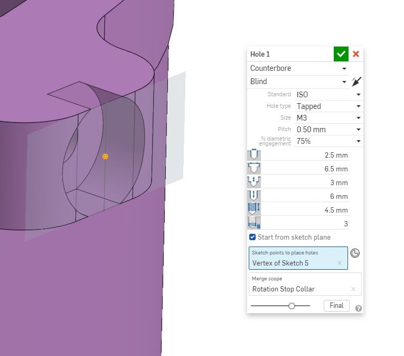404x356 pixels.
Task: Click the counterbore depth icon beside 3 mm
Action: 254,182
